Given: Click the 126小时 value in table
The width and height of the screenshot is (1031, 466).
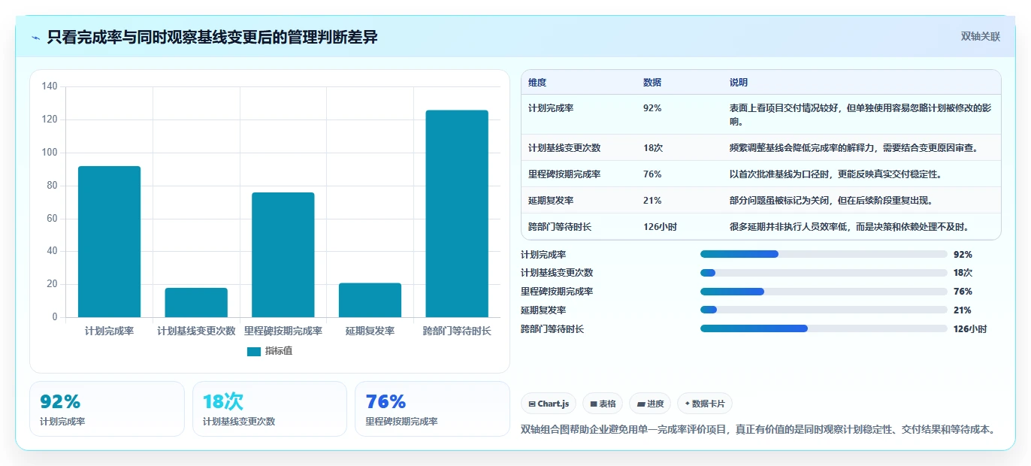Looking at the screenshot, I should 660,227.
